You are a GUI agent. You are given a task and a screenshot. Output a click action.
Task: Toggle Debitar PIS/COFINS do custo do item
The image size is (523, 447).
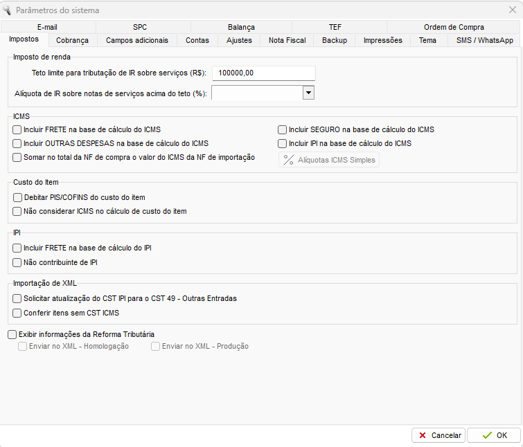[17, 197]
